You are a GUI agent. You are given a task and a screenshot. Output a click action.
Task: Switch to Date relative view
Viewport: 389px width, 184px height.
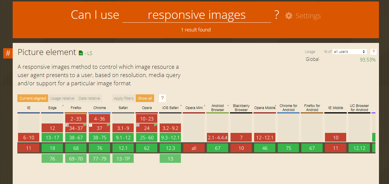pyautogui.click(x=89, y=98)
